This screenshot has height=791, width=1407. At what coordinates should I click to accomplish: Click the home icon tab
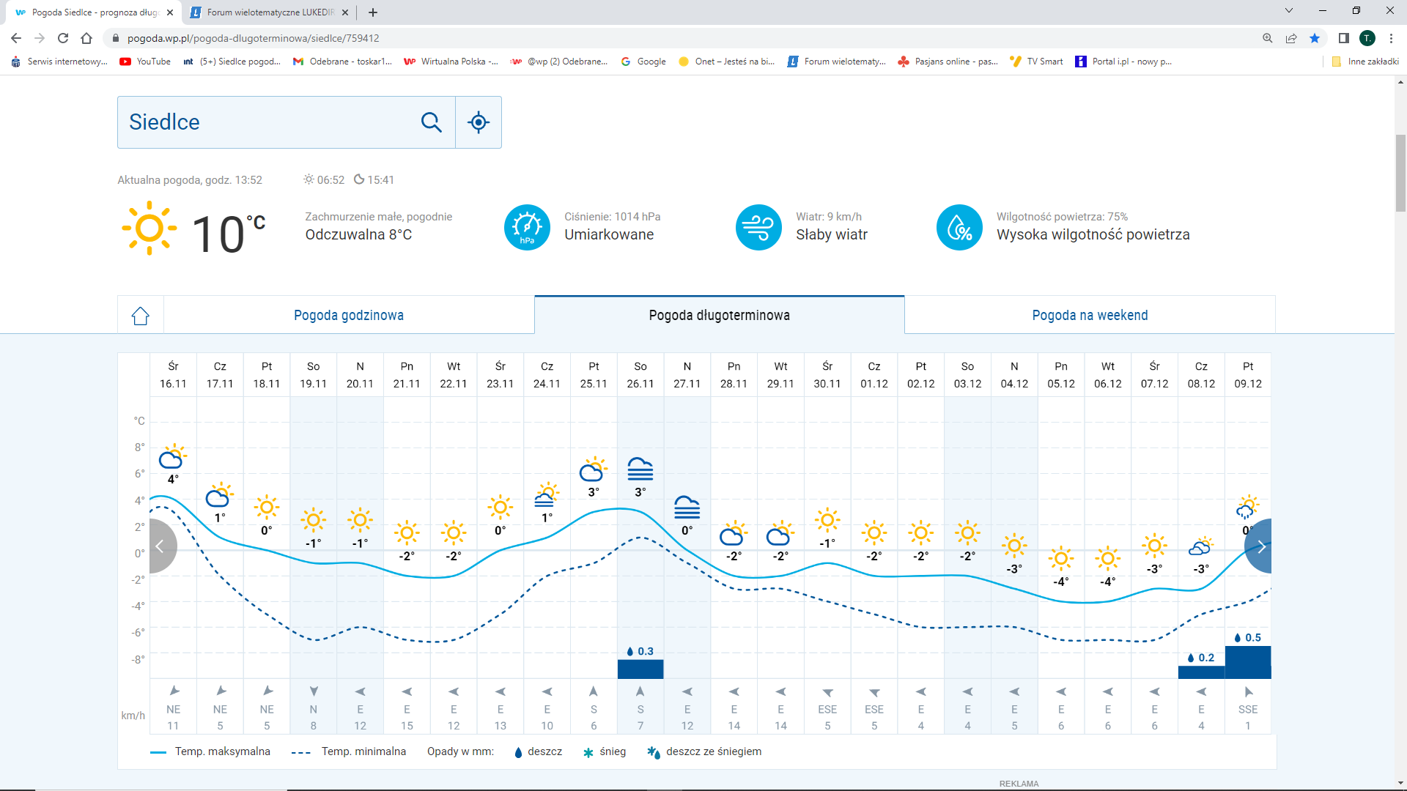(141, 316)
